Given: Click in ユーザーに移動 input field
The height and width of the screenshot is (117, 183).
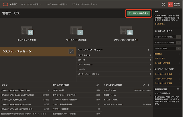Looking at the screenshot, I should tap(165, 49).
